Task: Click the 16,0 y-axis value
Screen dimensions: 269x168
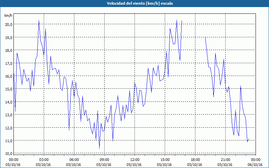Action: (9, 76)
